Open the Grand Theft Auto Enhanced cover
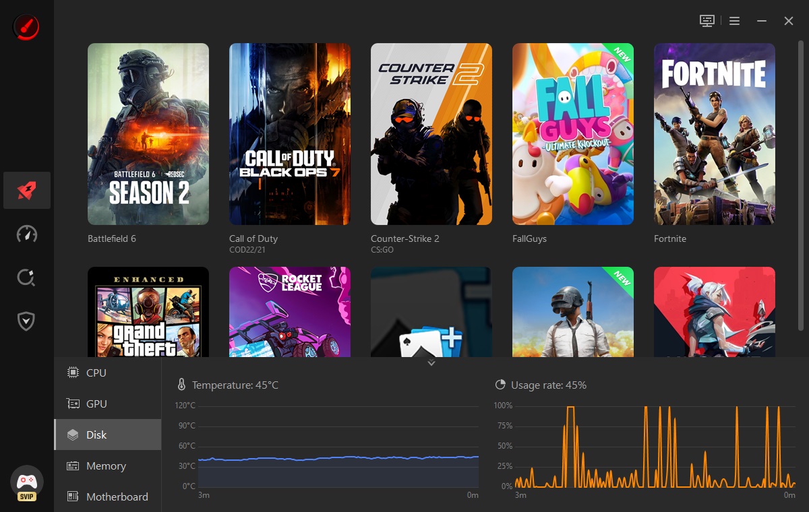The image size is (809, 512). pos(148,312)
